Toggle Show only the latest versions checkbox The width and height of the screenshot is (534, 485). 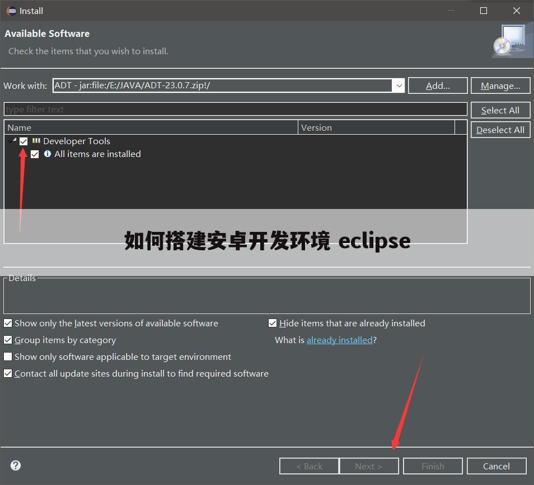(x=8, y=323)
